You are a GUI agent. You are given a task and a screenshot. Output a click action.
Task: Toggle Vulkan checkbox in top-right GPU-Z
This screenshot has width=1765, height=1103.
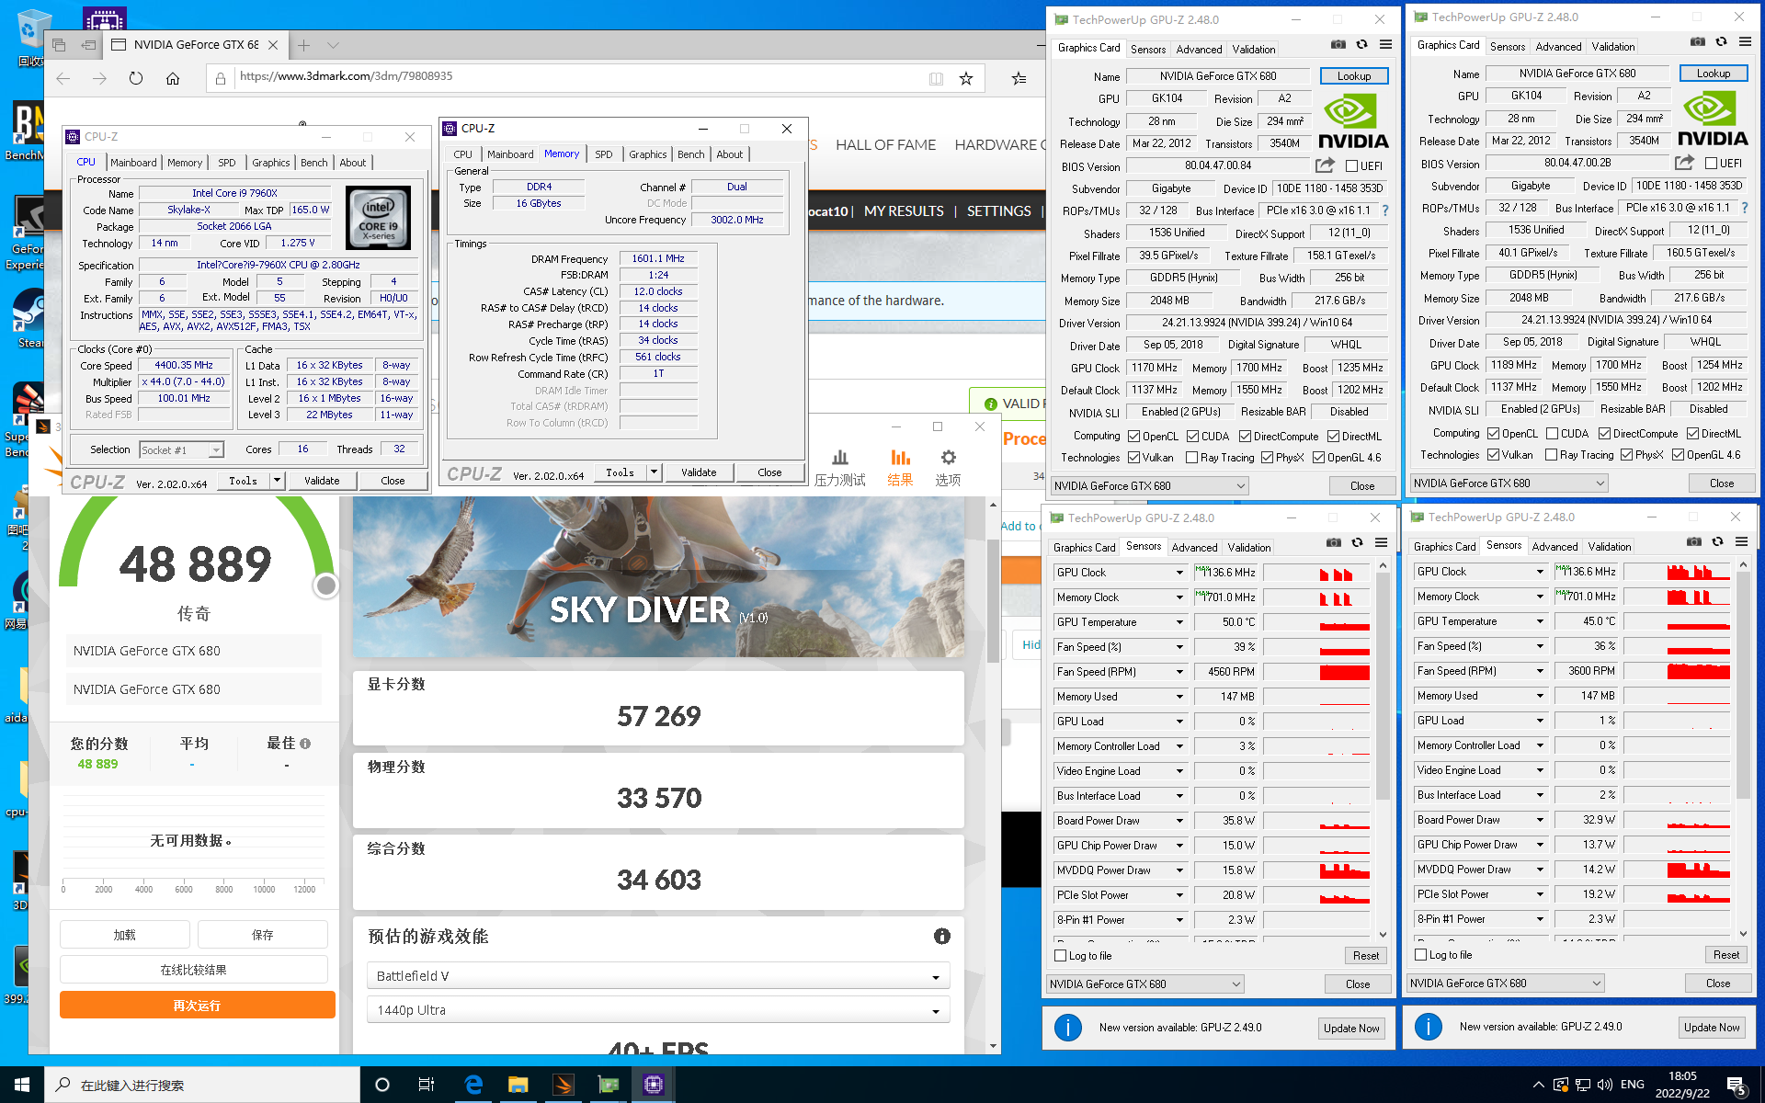1494,455
